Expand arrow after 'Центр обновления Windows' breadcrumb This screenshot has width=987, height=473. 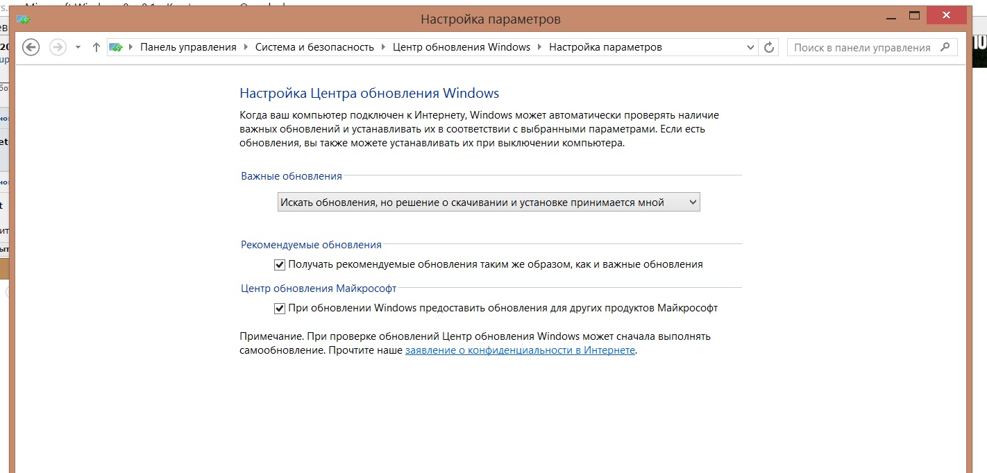pyautogui.click(x=539, y=47)
